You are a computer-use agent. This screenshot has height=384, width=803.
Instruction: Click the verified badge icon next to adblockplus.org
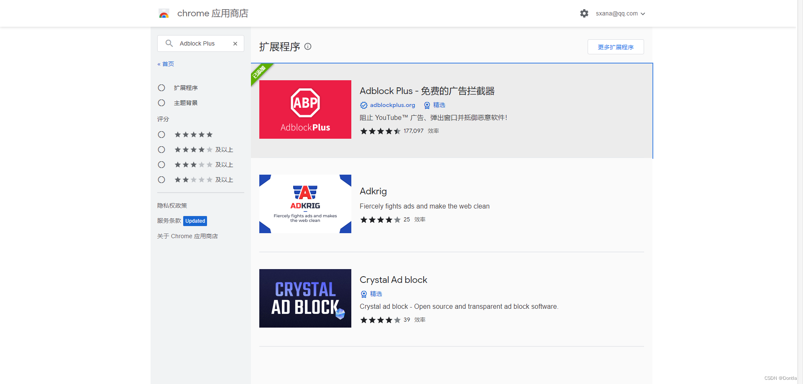364,105
